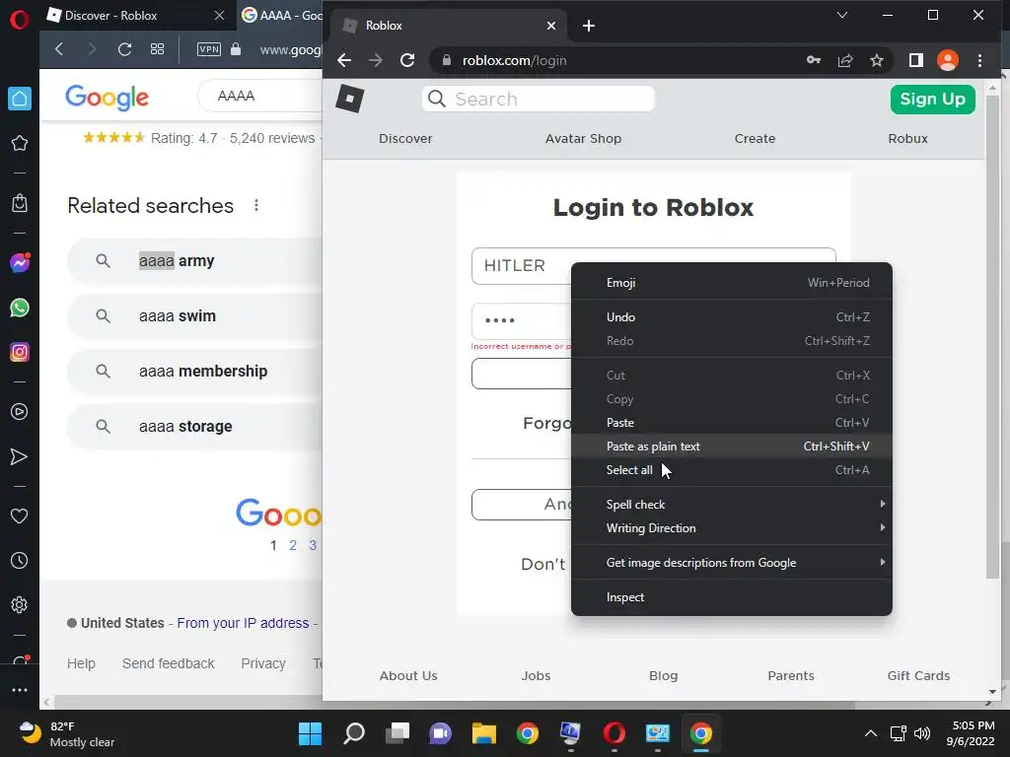Open Opera sidebar flow send icon
The image size is (1010, 757).
coord(20,456)
